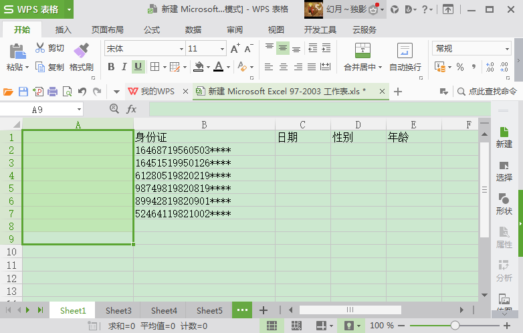Click the Cut (剪切) scissors icon
This screenshot has height=333, width=523.
click(x=40, y=47)
